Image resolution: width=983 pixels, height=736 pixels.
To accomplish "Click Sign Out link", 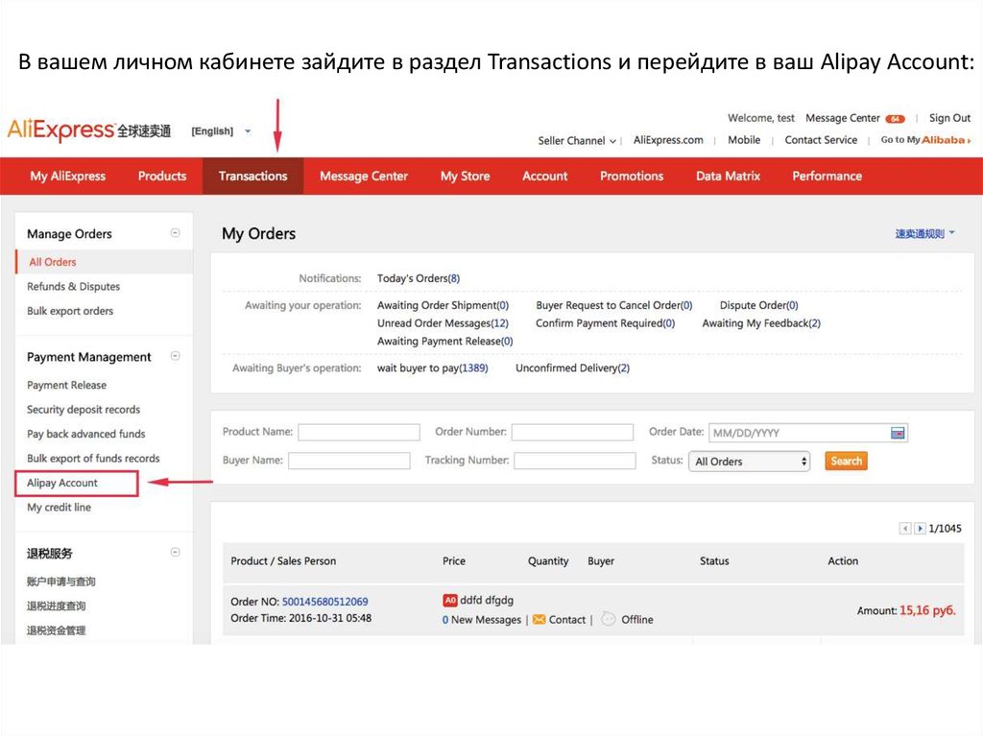I will (949, 118).
